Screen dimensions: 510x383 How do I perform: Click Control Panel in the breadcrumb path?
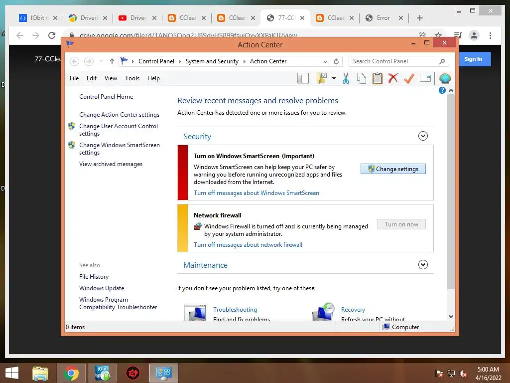click(156, 61)
